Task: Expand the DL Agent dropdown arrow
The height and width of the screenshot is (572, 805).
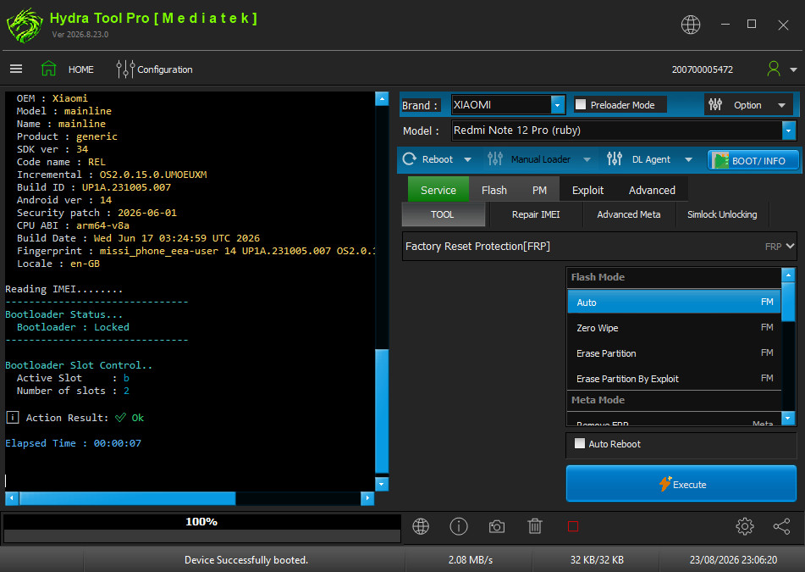Action: pyautogui.click(x=688, y=160)
